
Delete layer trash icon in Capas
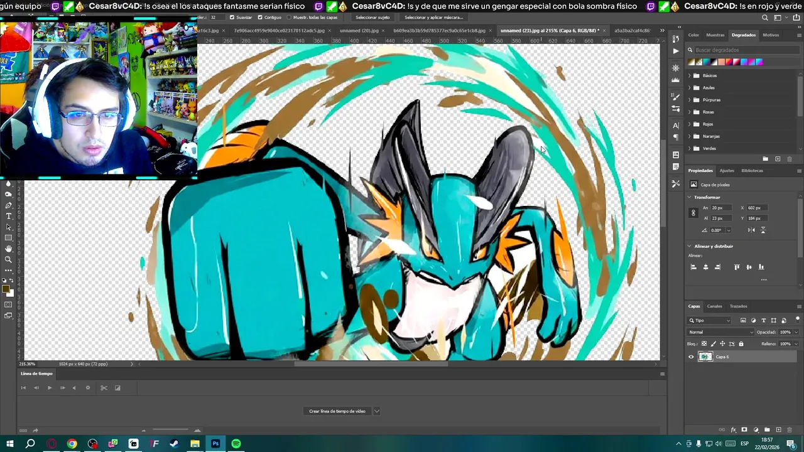pos(790,430)
